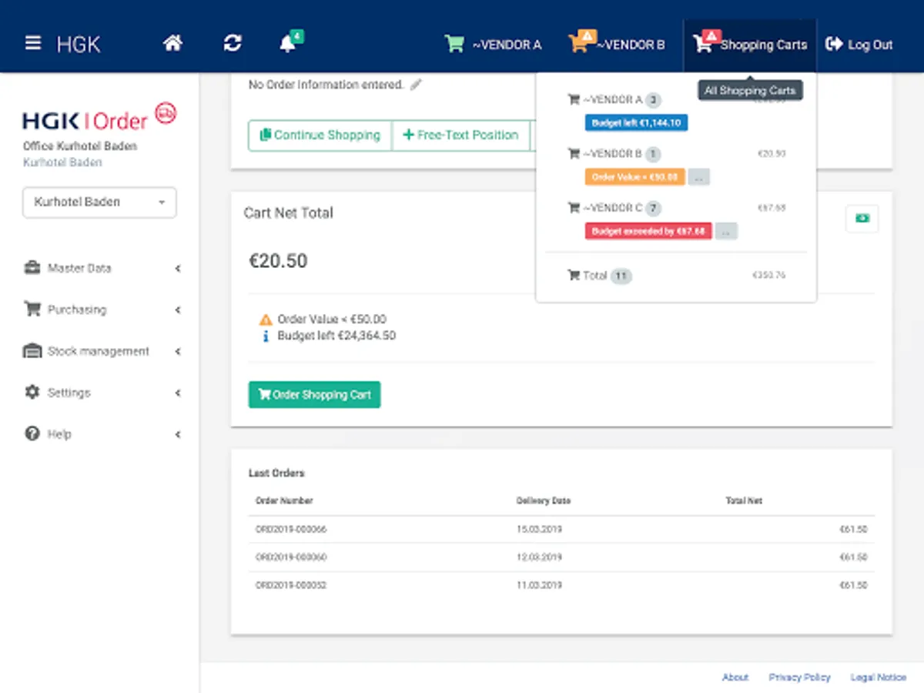This screenshot has width=924, height=693.
Task: Click the Total Net column header
Action: [744, 500]
